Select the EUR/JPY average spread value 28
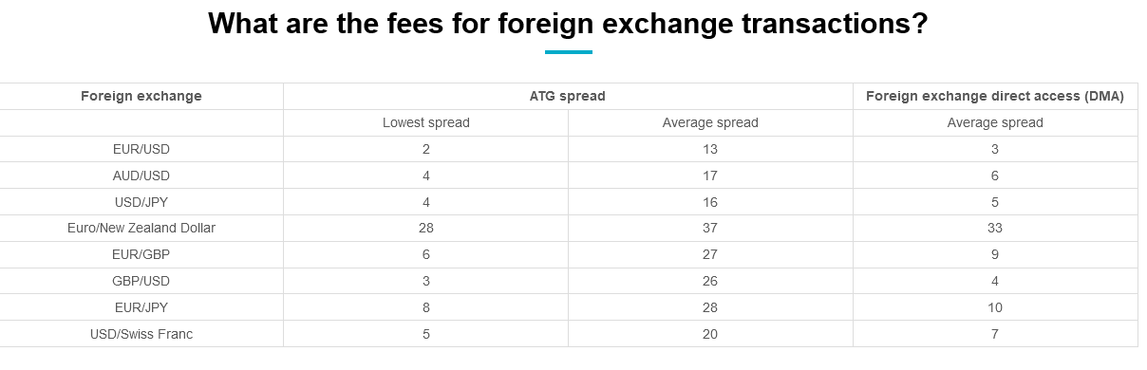The height and width of the screenshot is (370, 1147). (710, 307)
